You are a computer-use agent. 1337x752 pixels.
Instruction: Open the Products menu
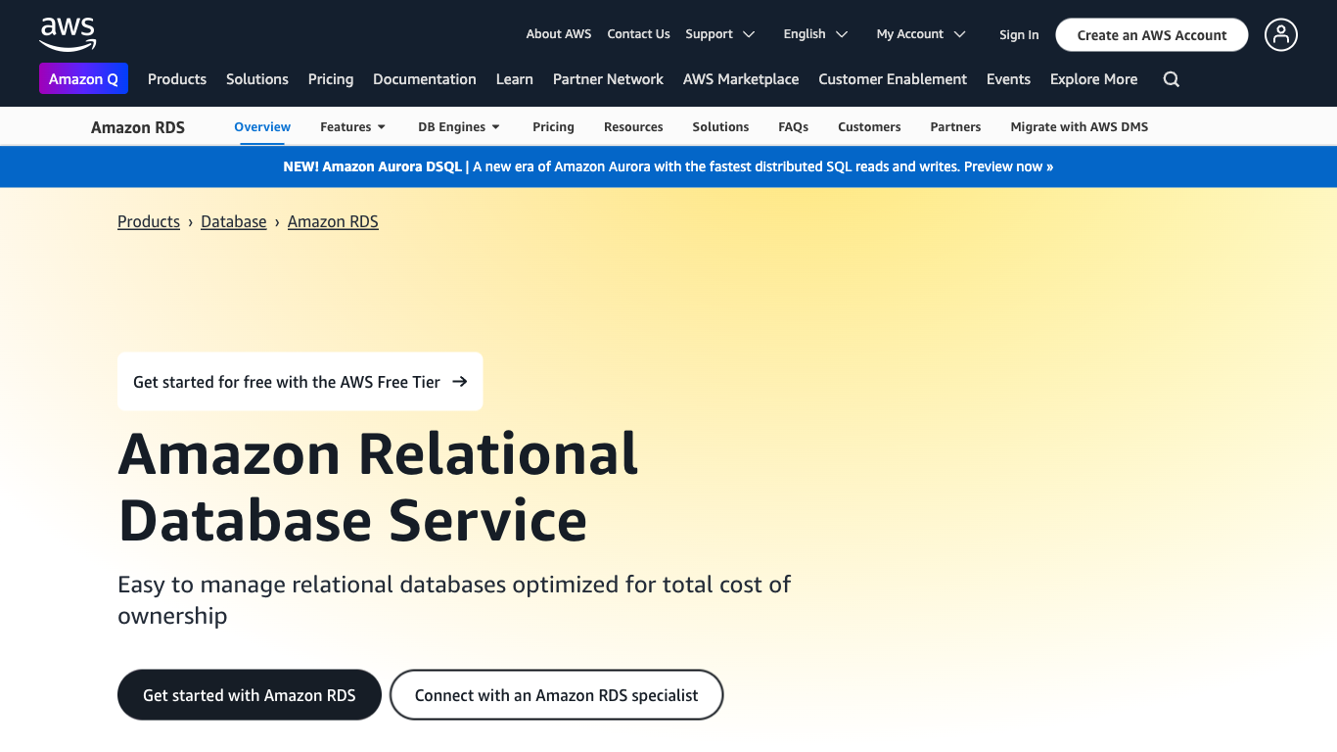coord(177,79)
